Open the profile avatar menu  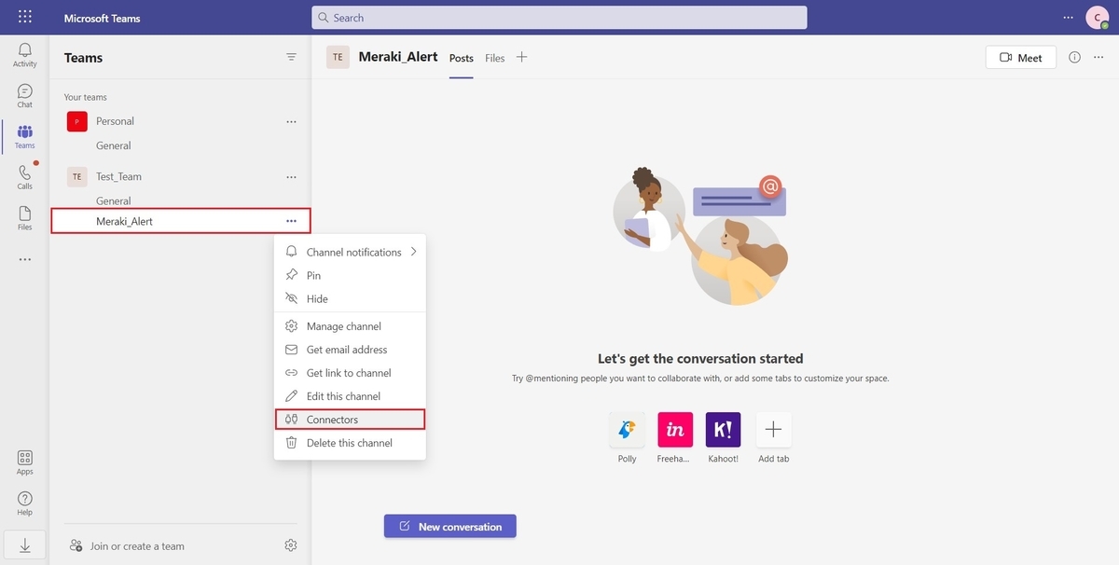click(x=1098, y=17)
